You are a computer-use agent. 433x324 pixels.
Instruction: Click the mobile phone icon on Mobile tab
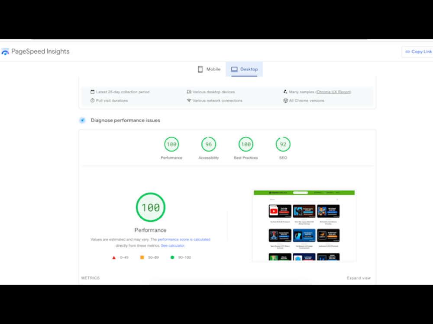200,69
